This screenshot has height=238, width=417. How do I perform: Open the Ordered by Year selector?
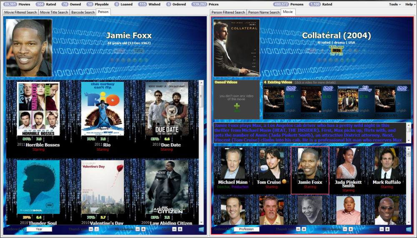point(39,229)
